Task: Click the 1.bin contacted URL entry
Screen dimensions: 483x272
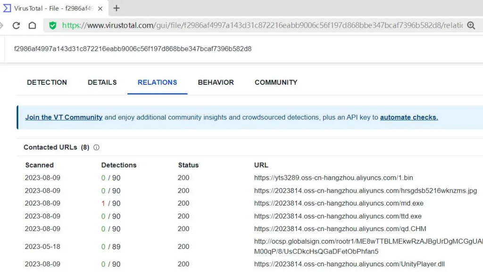Action: coord(333,178)
